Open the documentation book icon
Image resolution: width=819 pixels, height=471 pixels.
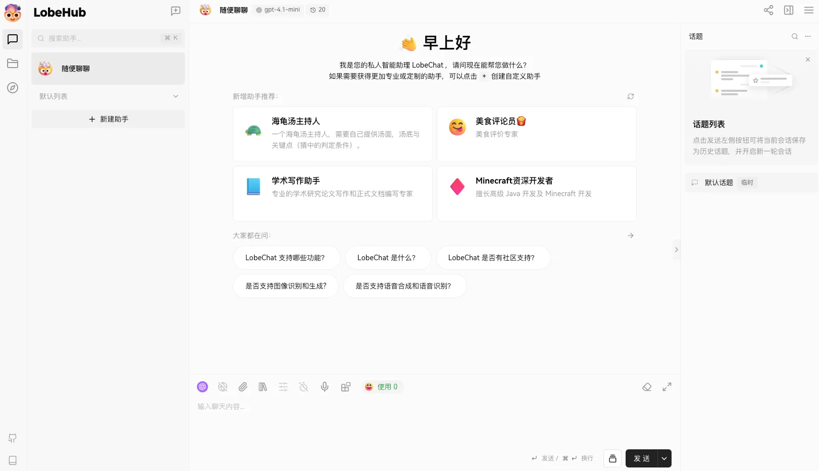tap(13, 460)
